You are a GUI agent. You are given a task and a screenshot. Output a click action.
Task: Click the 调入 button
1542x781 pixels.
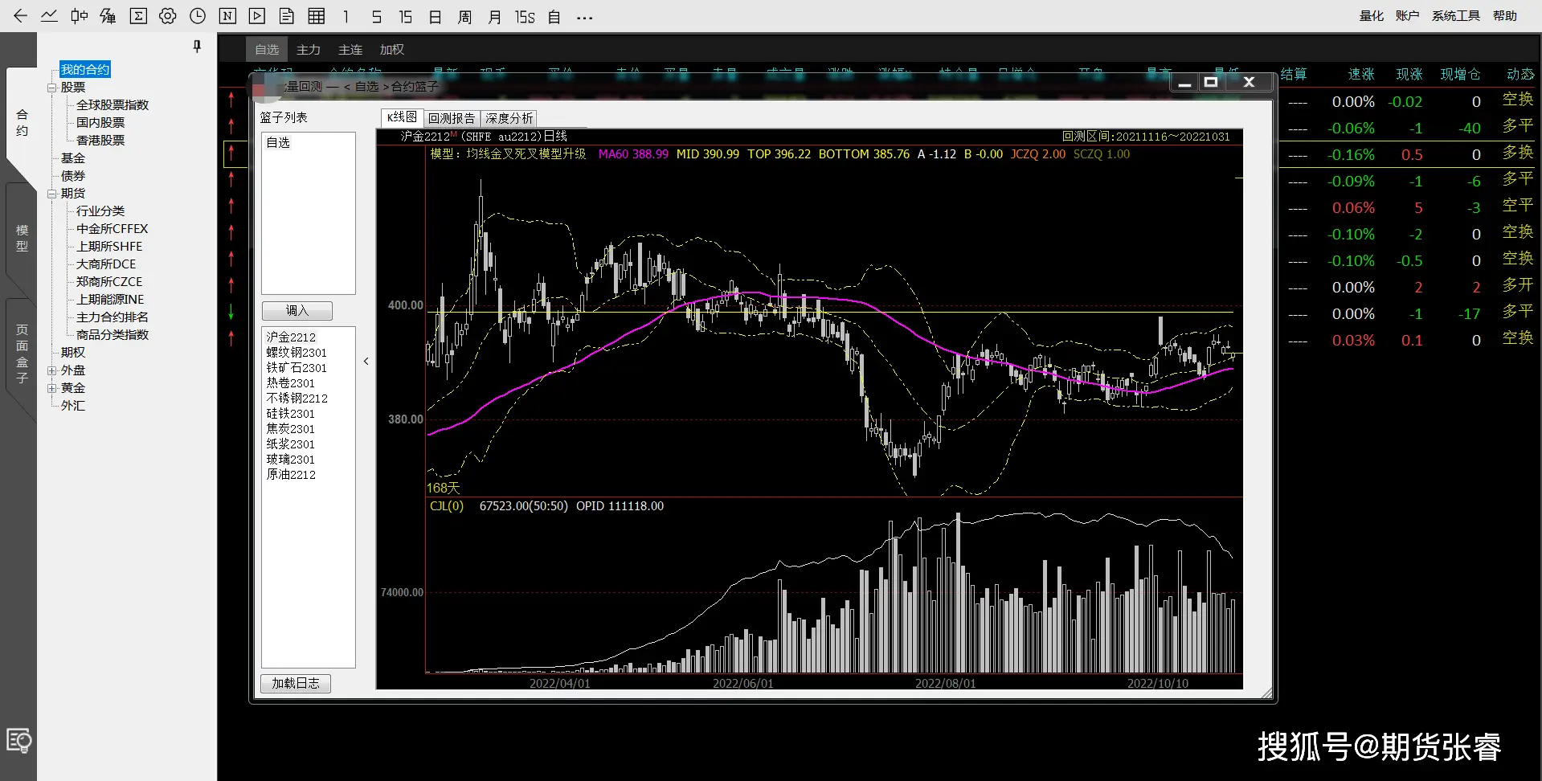pos(297,311)
